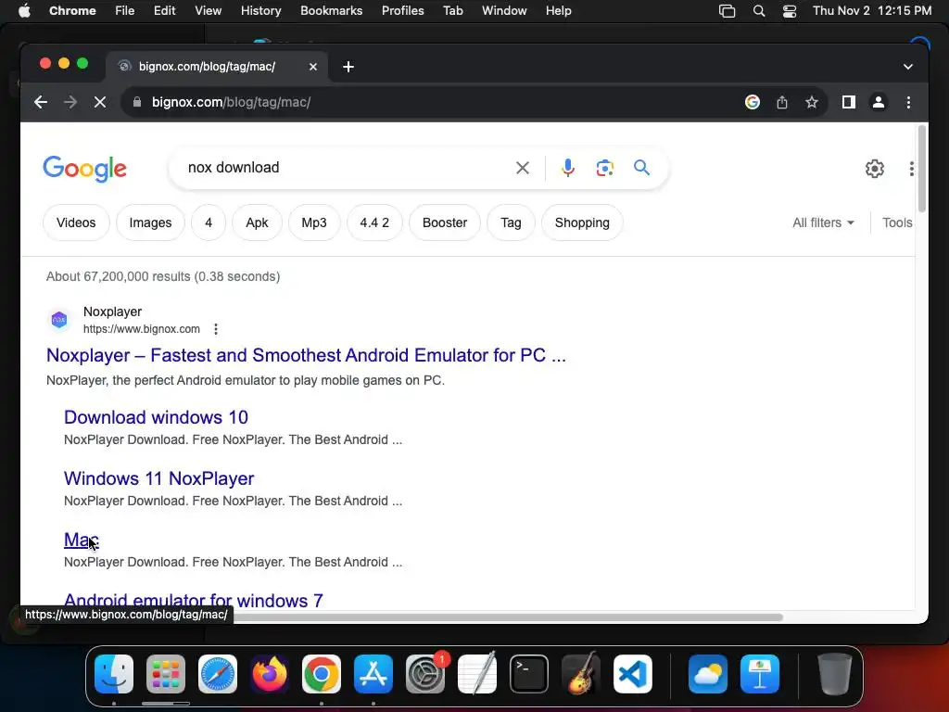
Task: Click the Google logo
Action: pyautogui.click(x=84, y=169)
